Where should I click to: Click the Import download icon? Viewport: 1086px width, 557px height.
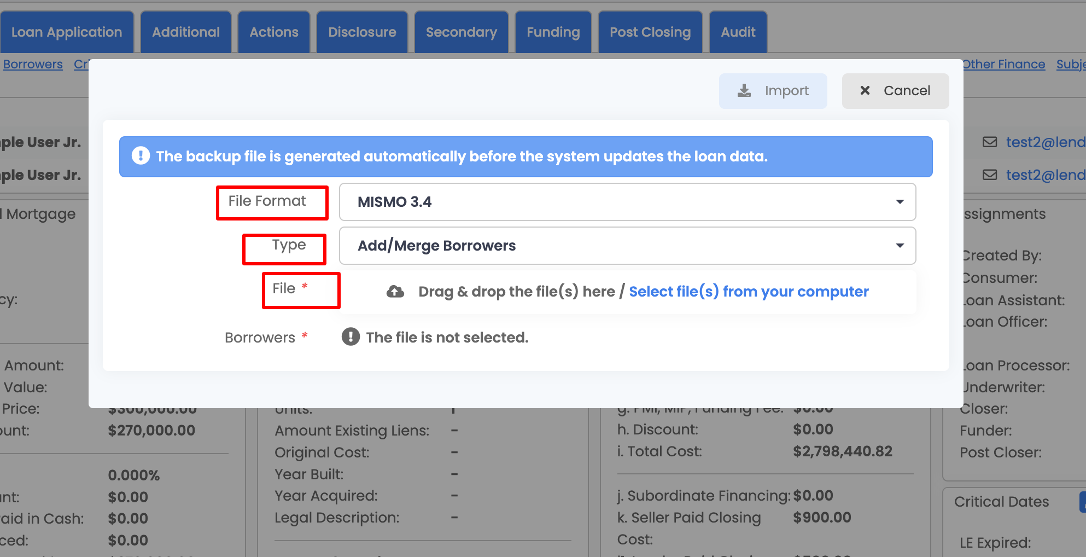[744, 90]
